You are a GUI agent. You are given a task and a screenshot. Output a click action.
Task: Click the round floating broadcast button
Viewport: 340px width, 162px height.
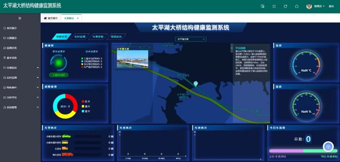click(x=328, y=147)
